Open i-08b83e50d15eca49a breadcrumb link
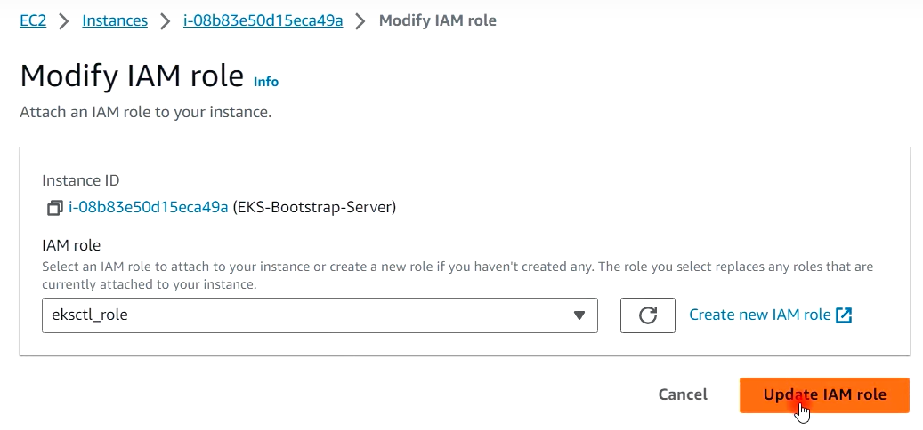This screenshot has width=923, height=430. [x=263, y=20]
